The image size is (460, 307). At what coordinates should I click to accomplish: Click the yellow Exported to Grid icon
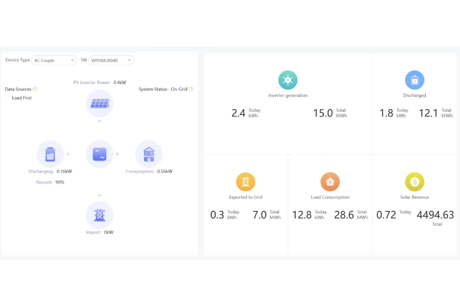point(246,182)
